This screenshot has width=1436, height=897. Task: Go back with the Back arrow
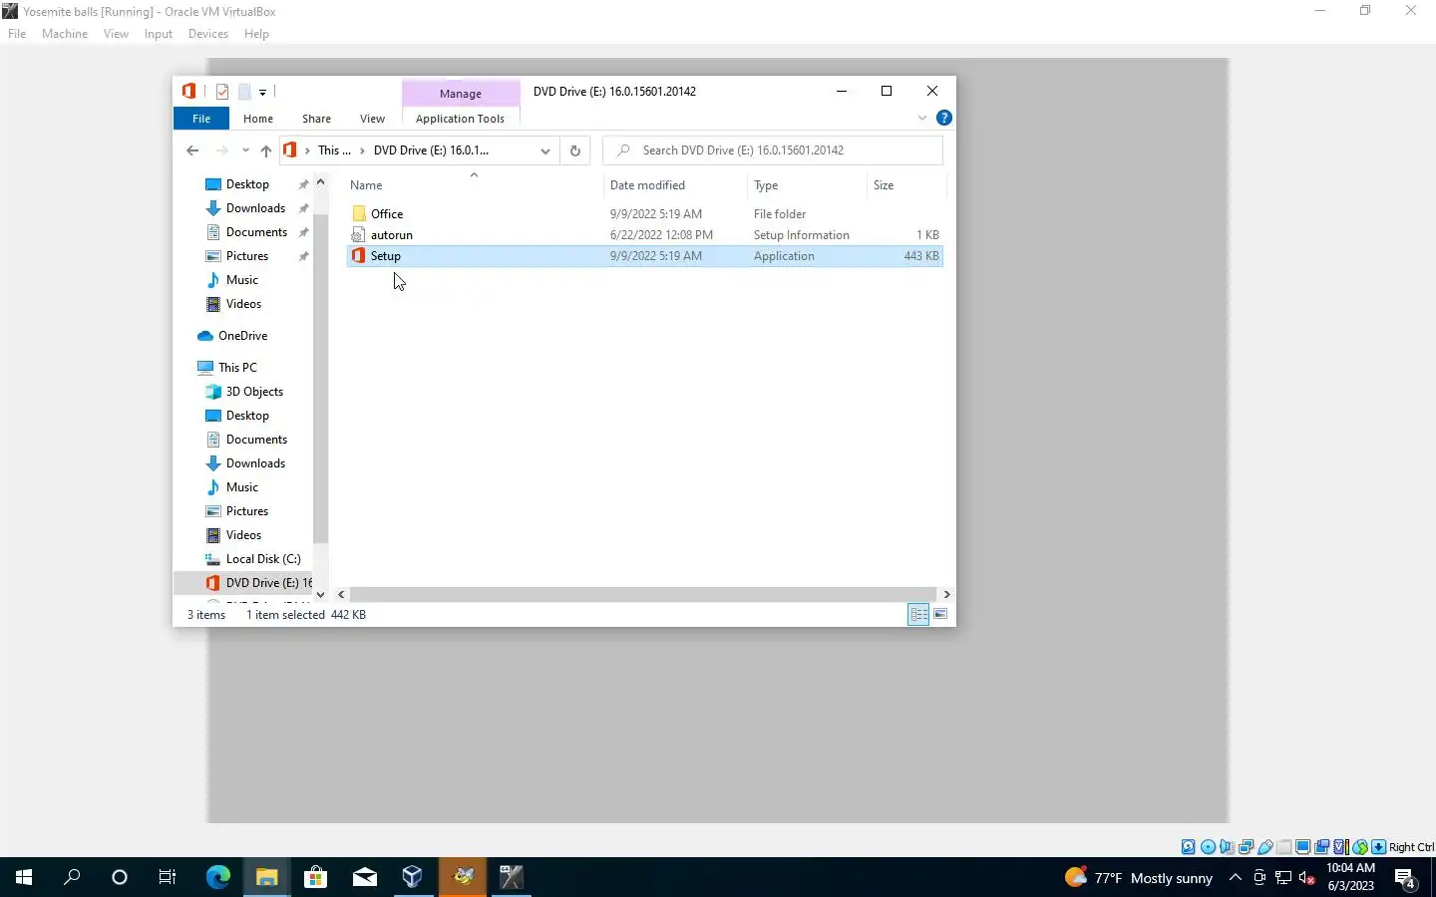tap(192, 150)
